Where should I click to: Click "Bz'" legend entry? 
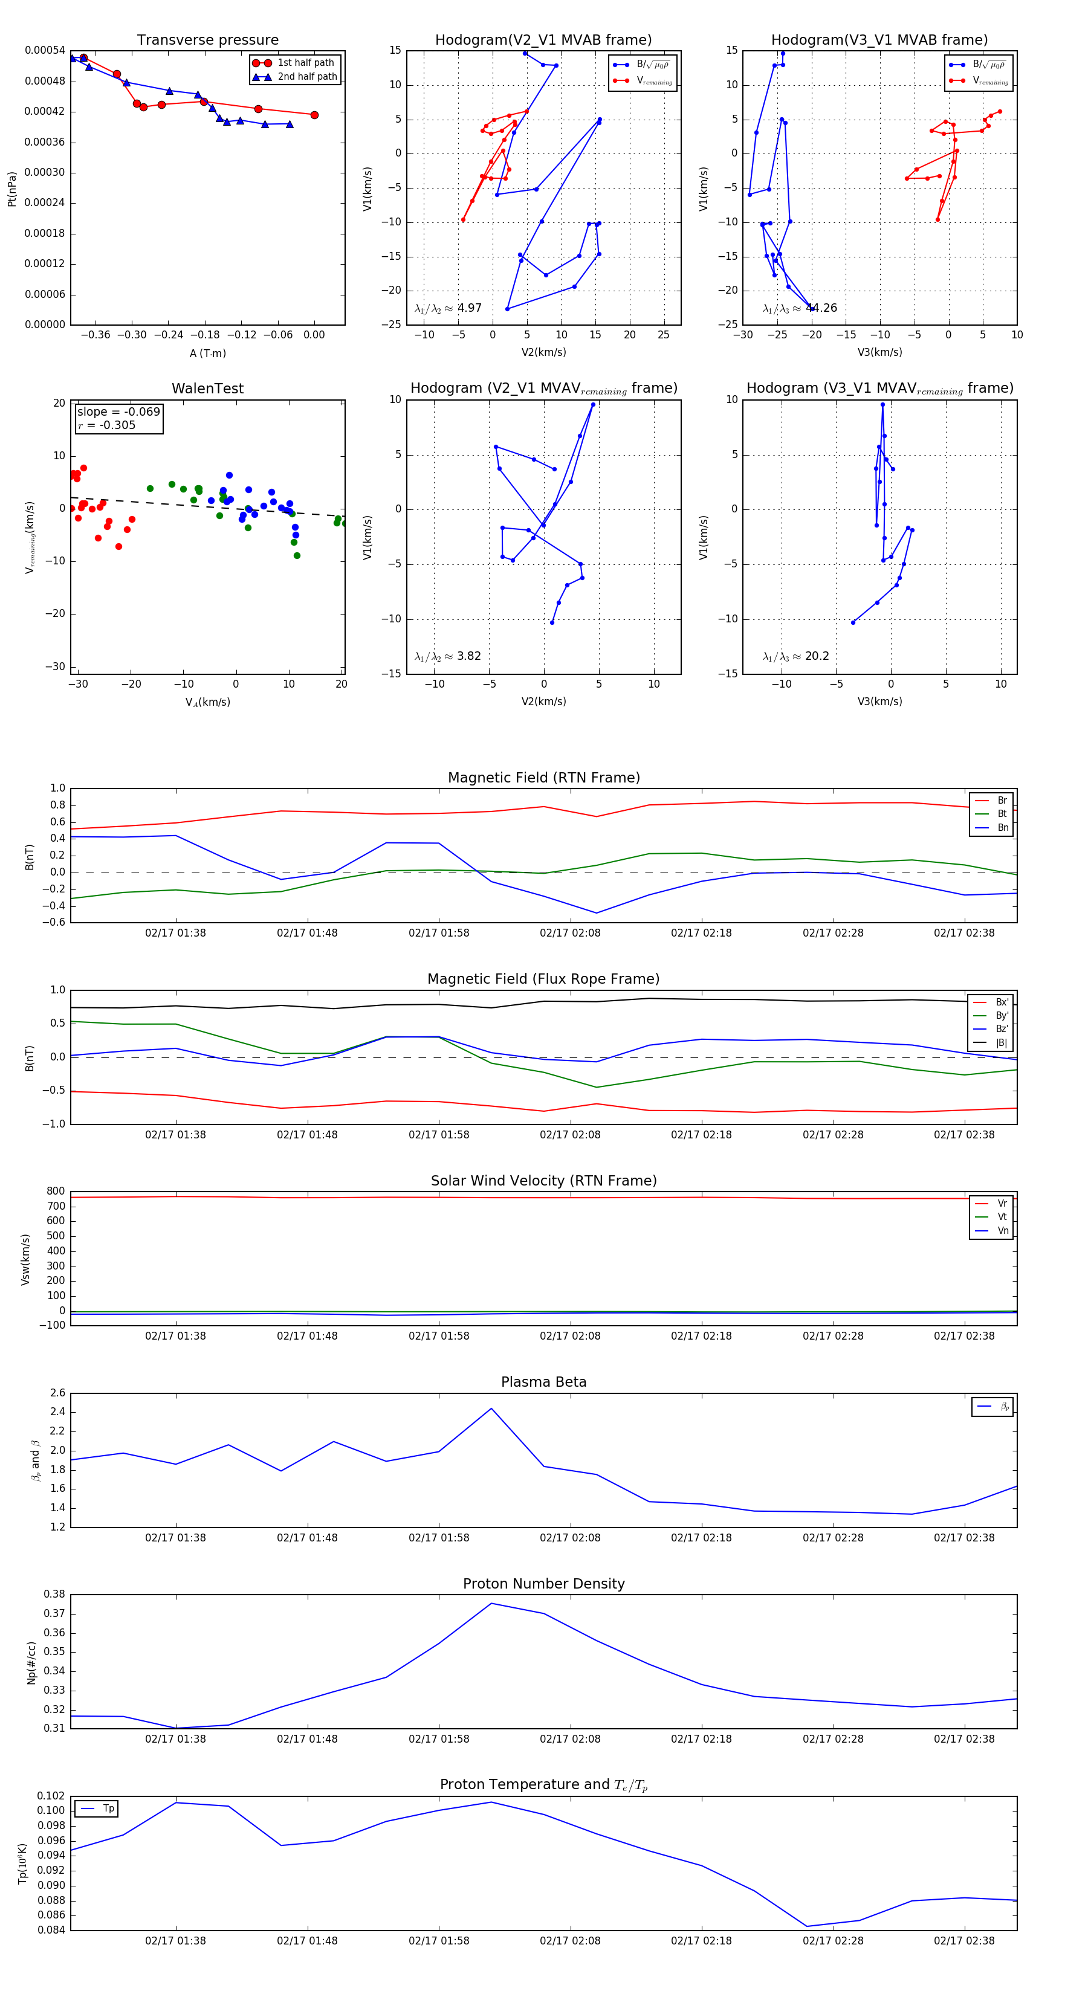click(991, 1030)
